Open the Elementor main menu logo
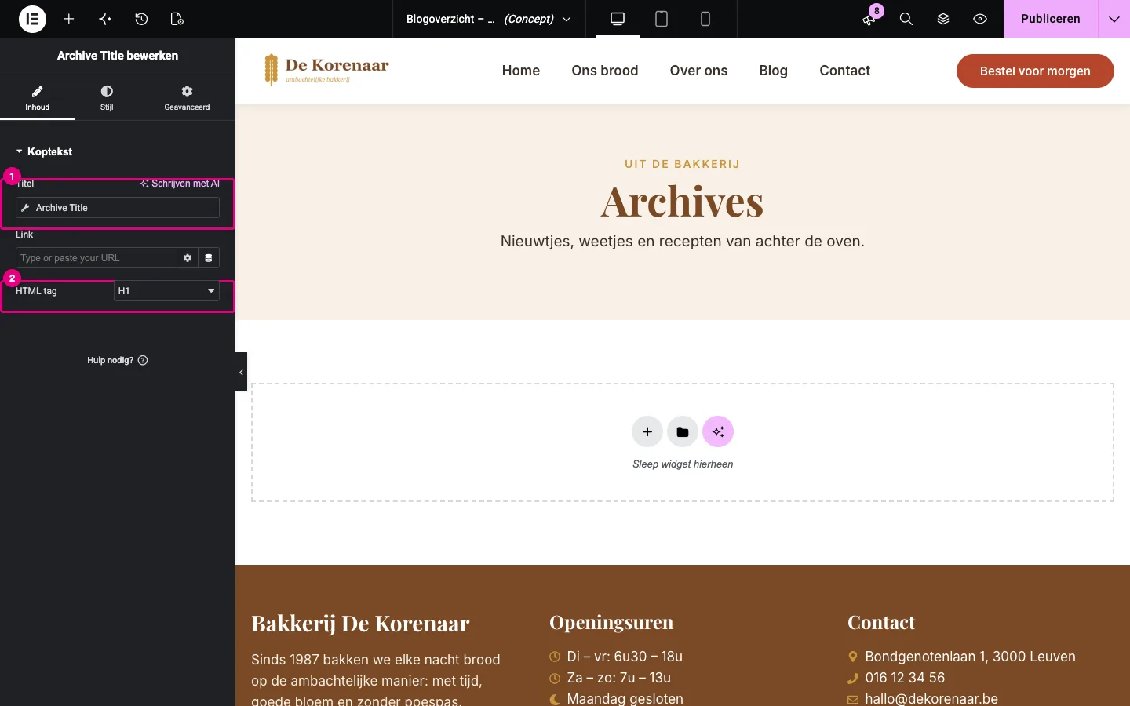Viewport: 1130px width, 706px height. pos(32,19)
